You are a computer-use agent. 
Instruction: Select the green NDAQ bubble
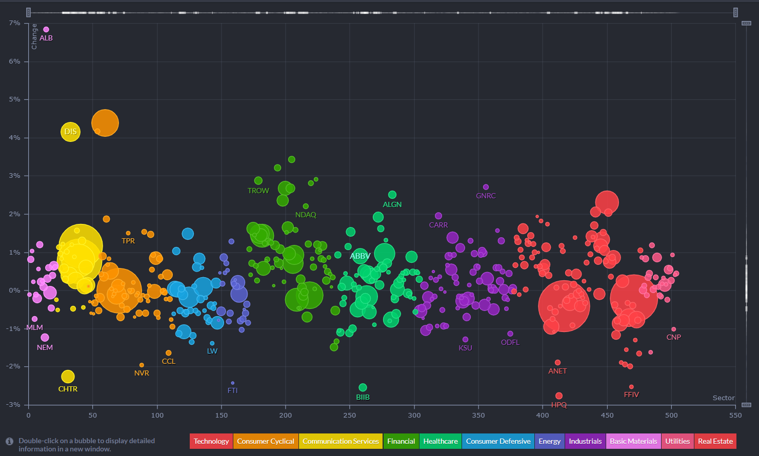click(x=306, y=206)
